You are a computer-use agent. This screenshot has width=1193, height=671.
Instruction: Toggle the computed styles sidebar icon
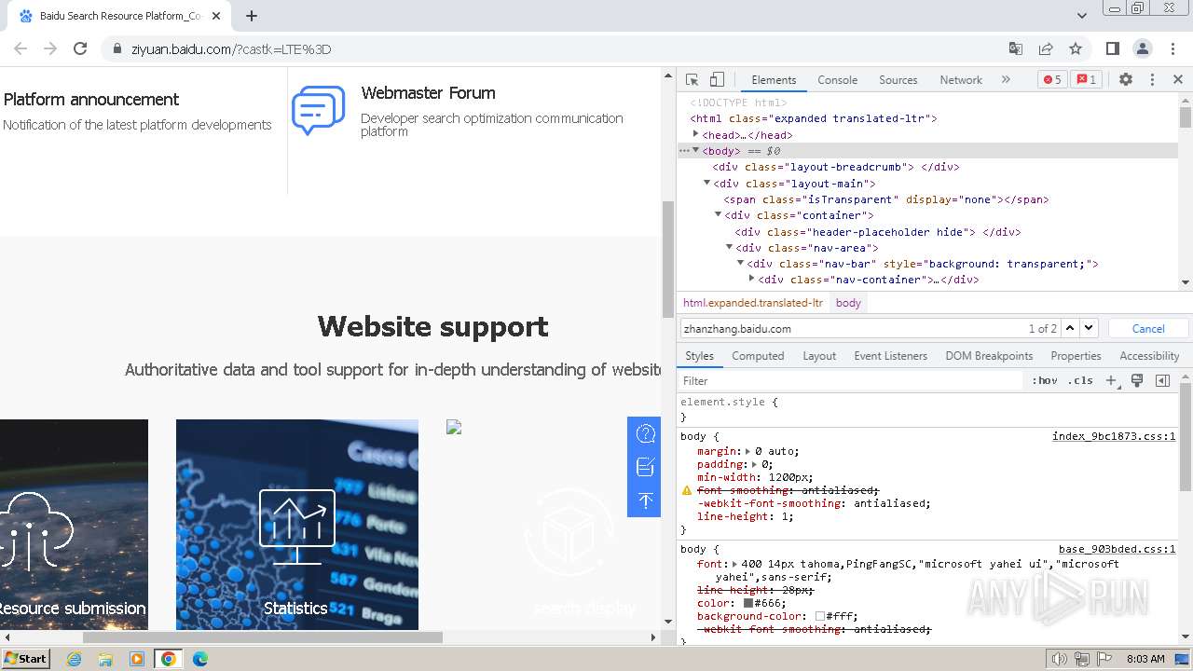click(x=1162, y=380)
